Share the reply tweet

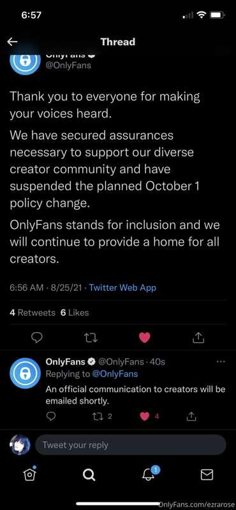point(192,416)
